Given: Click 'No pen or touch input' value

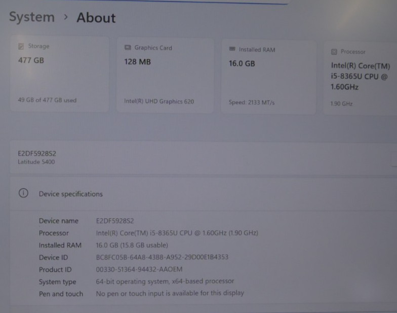Looking at the screenshot, I should 170,293.
